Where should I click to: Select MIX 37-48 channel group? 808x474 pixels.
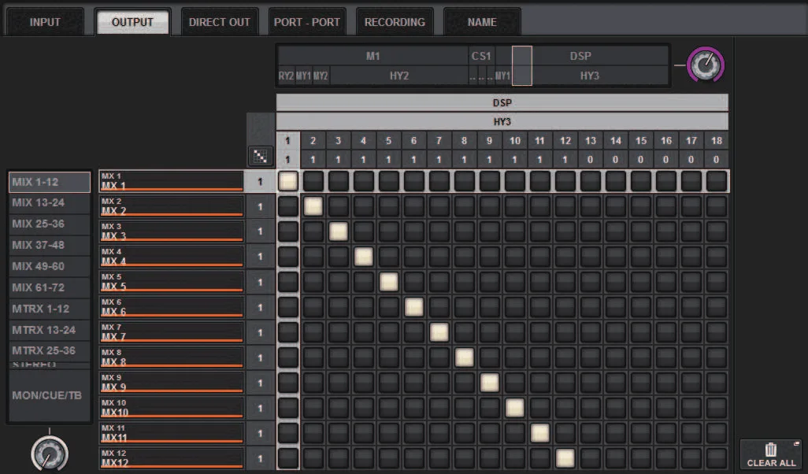pos(50,245)
